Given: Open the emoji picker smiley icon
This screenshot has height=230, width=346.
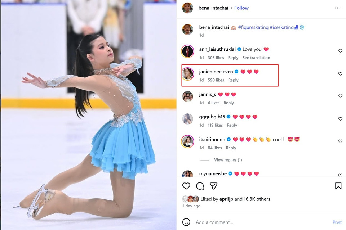Looking at the screenshot, I should (186, 222).
